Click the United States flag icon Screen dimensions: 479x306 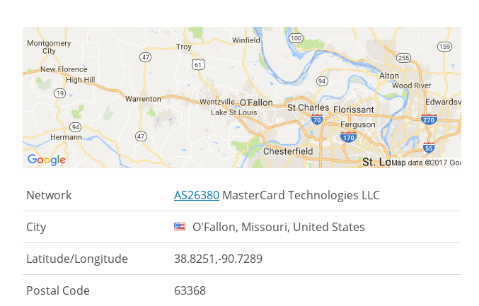click(180, 226)
